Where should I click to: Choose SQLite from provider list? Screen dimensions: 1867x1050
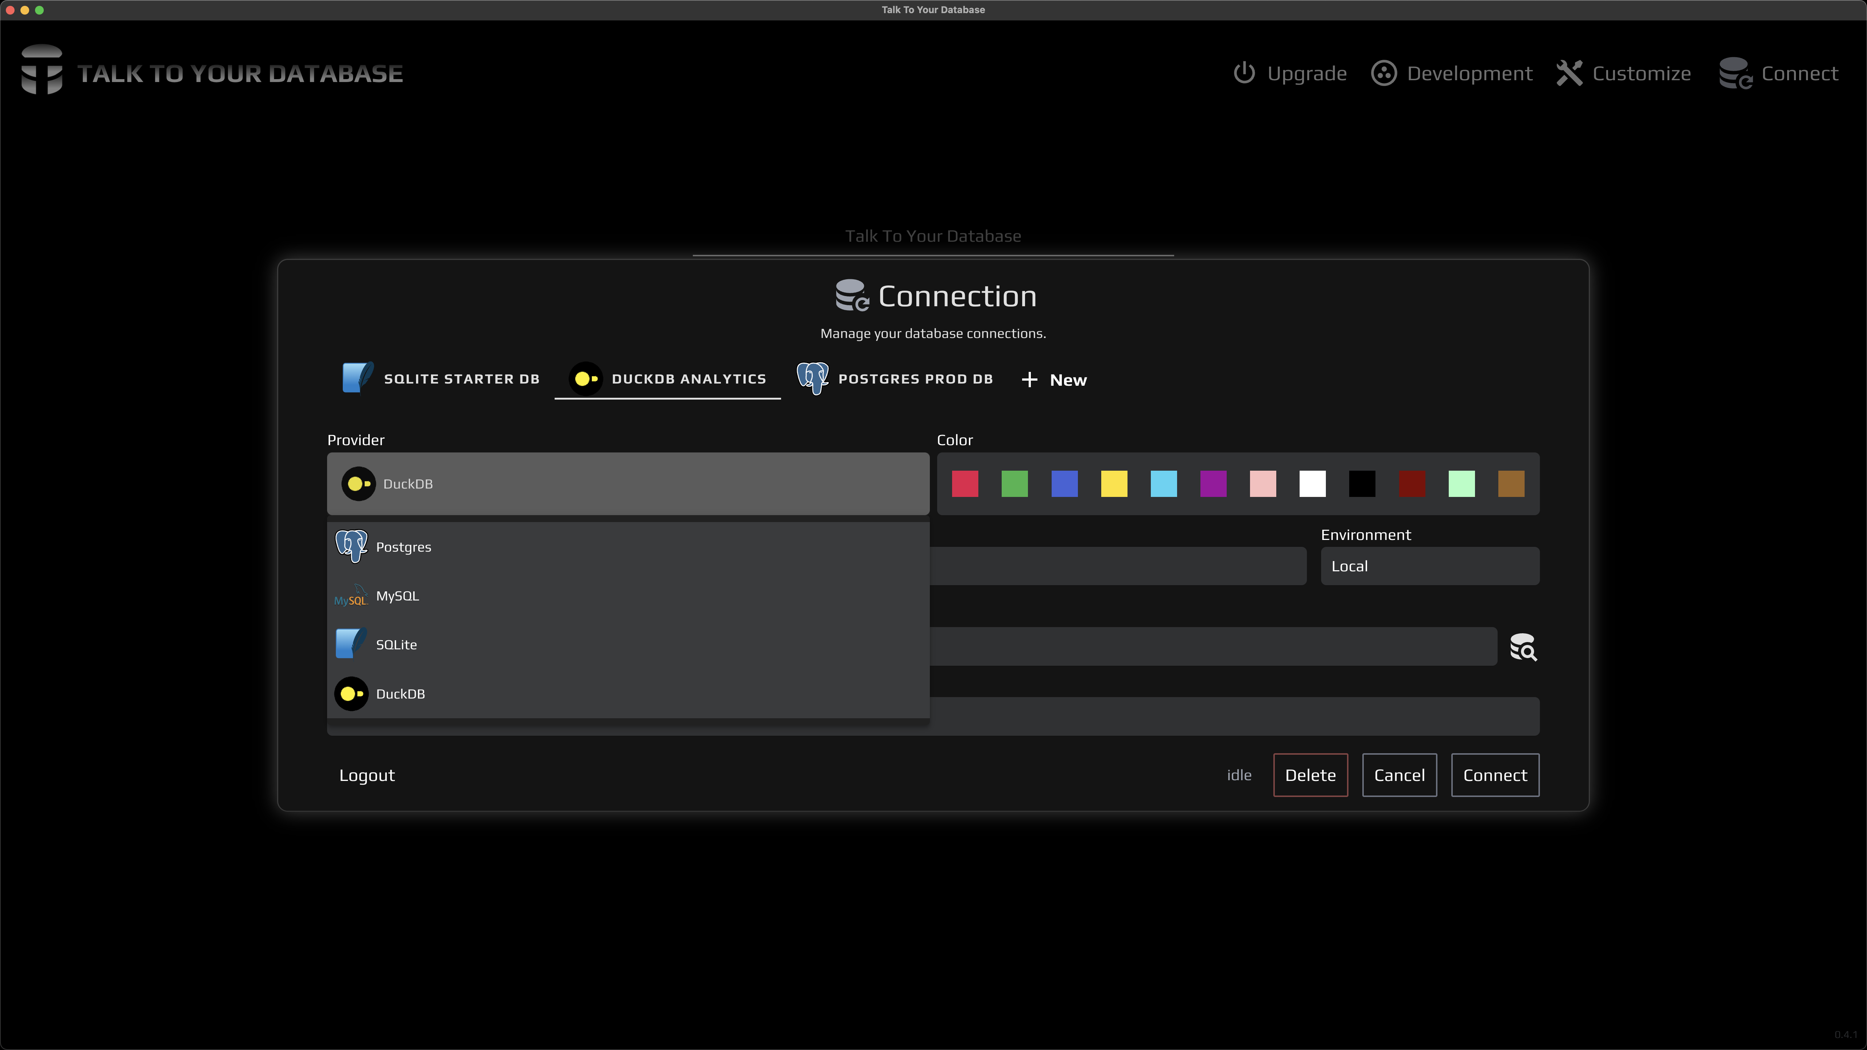coord(628,644)
